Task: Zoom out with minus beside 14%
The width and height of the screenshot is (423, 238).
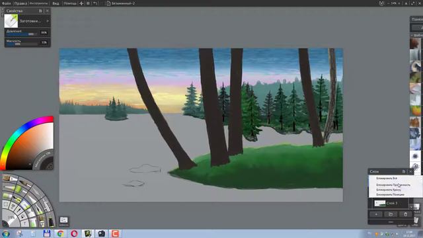Action: pyautogui.click(x=388, y=3)
